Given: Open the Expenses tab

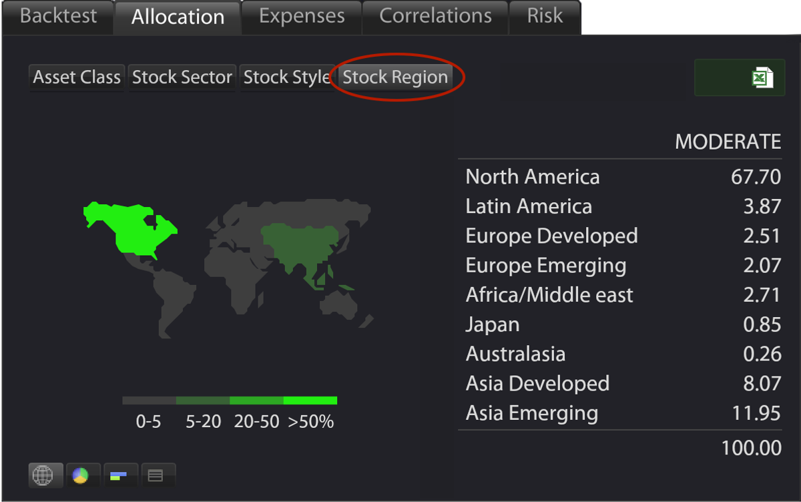Looking at the screenshot, I should click(302, 17).
